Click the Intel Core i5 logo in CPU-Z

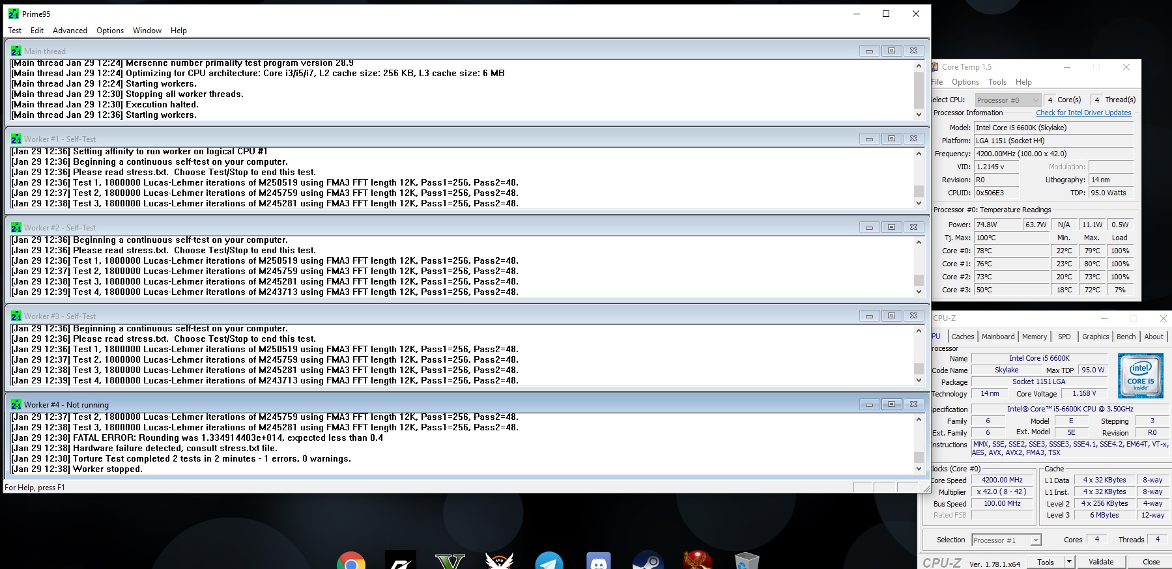pos(1141,376)
